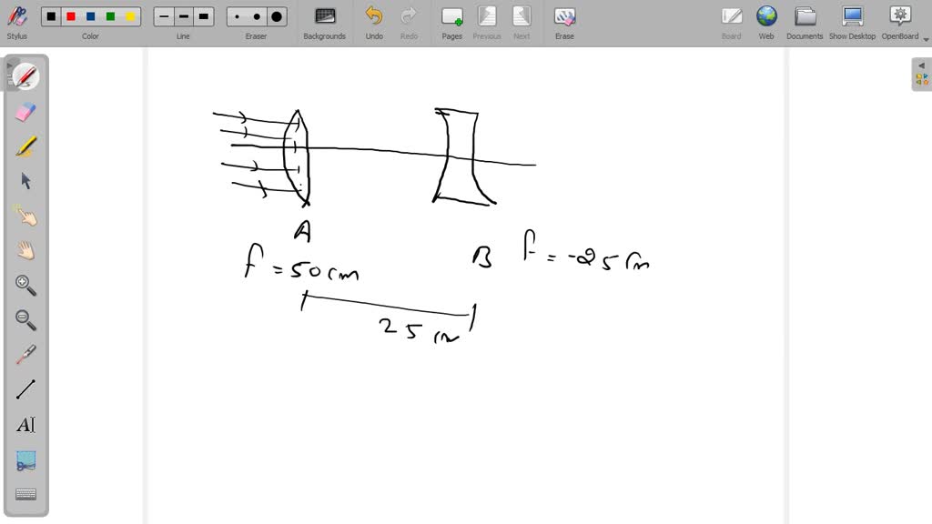Select the arrow selection tool
The height and width of the screenshot is (524, 932).
pyautogui.click(x=25, y=180)
